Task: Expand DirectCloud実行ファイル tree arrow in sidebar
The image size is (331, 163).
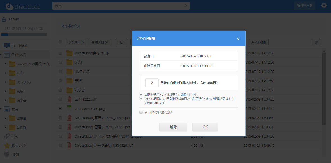Action: click(x=5, y=64)
